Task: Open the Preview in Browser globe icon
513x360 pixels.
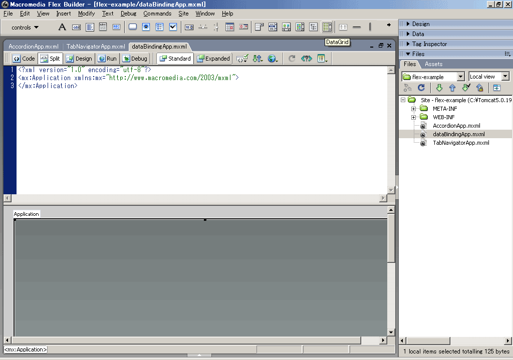Action: 273,59
